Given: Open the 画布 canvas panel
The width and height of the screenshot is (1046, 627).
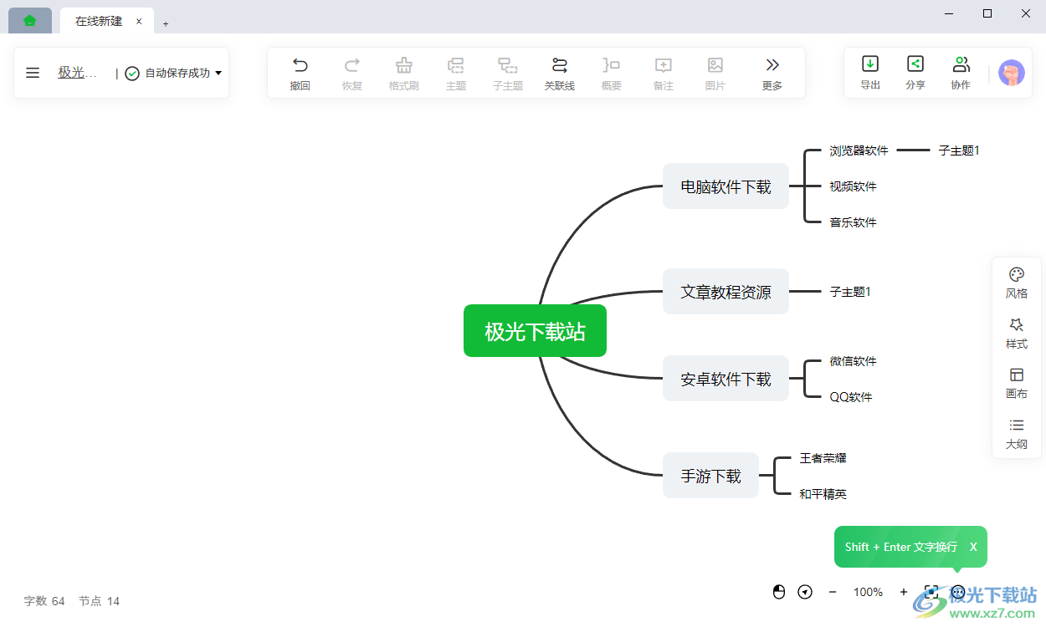Looking at the screenshot, I should [1017, 383].
